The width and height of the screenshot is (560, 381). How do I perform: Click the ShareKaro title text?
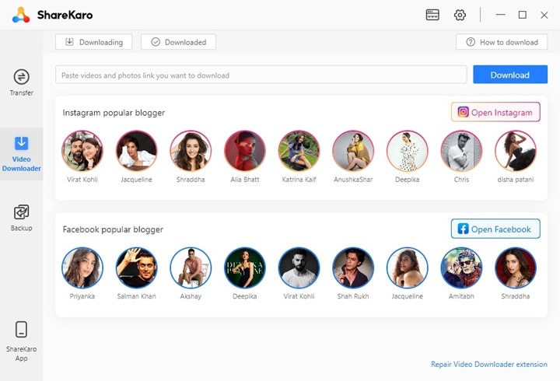[65, 15]
